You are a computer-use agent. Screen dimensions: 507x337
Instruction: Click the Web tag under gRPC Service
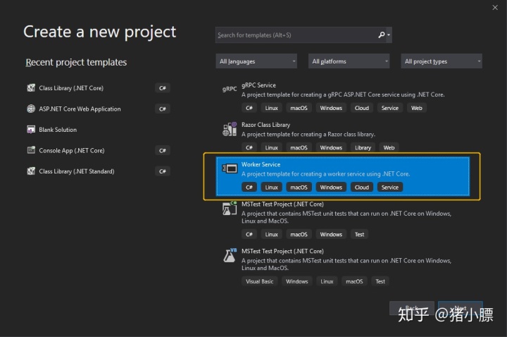click(x=416, y=108)
